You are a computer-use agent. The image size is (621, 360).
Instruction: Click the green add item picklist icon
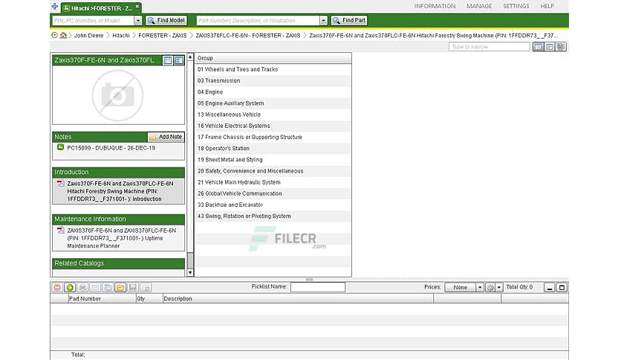coord(70,287)
